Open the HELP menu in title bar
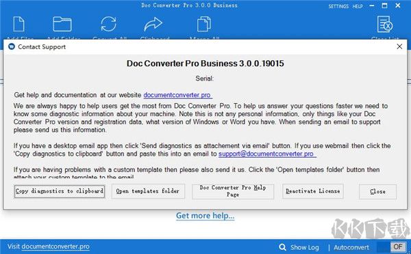The image size is (411, 254). pos(358,6)
